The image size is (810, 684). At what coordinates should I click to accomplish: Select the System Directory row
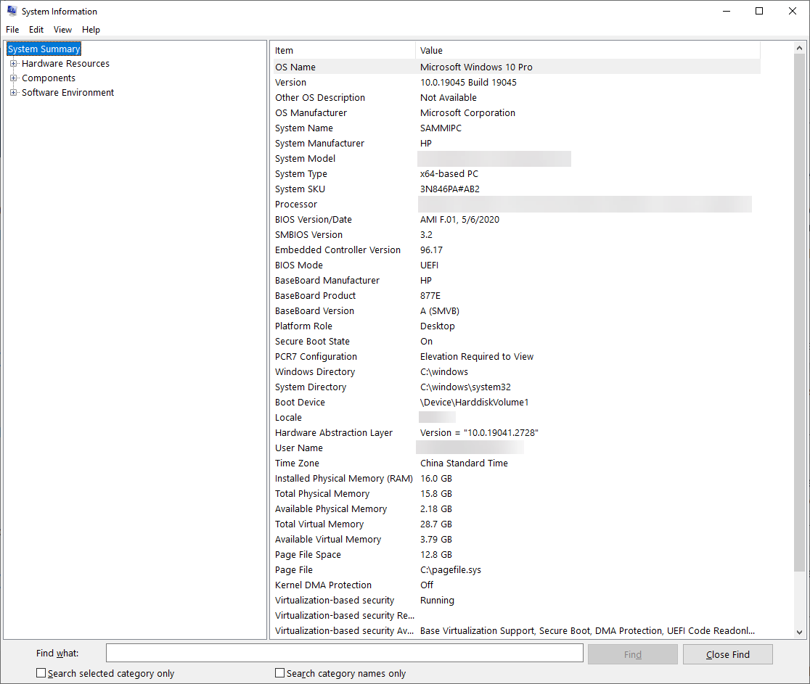[517, 387]
